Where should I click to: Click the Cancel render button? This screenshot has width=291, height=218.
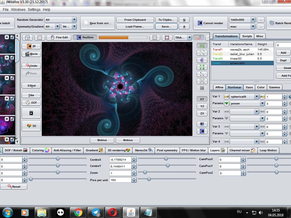[x=210, y=23]
